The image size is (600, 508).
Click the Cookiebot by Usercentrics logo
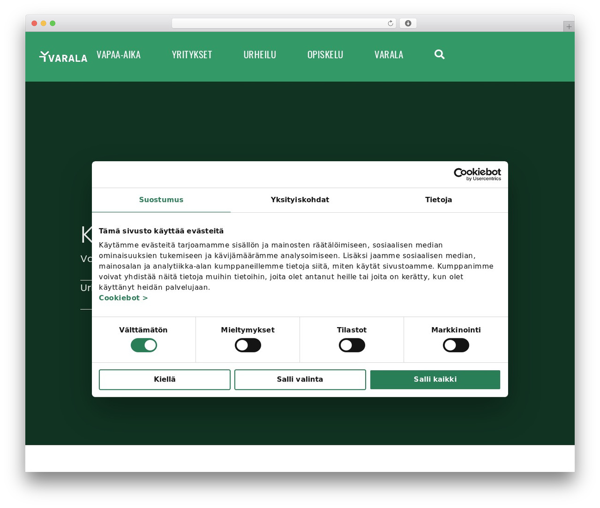pyautogui.click(x=477, y=174)
